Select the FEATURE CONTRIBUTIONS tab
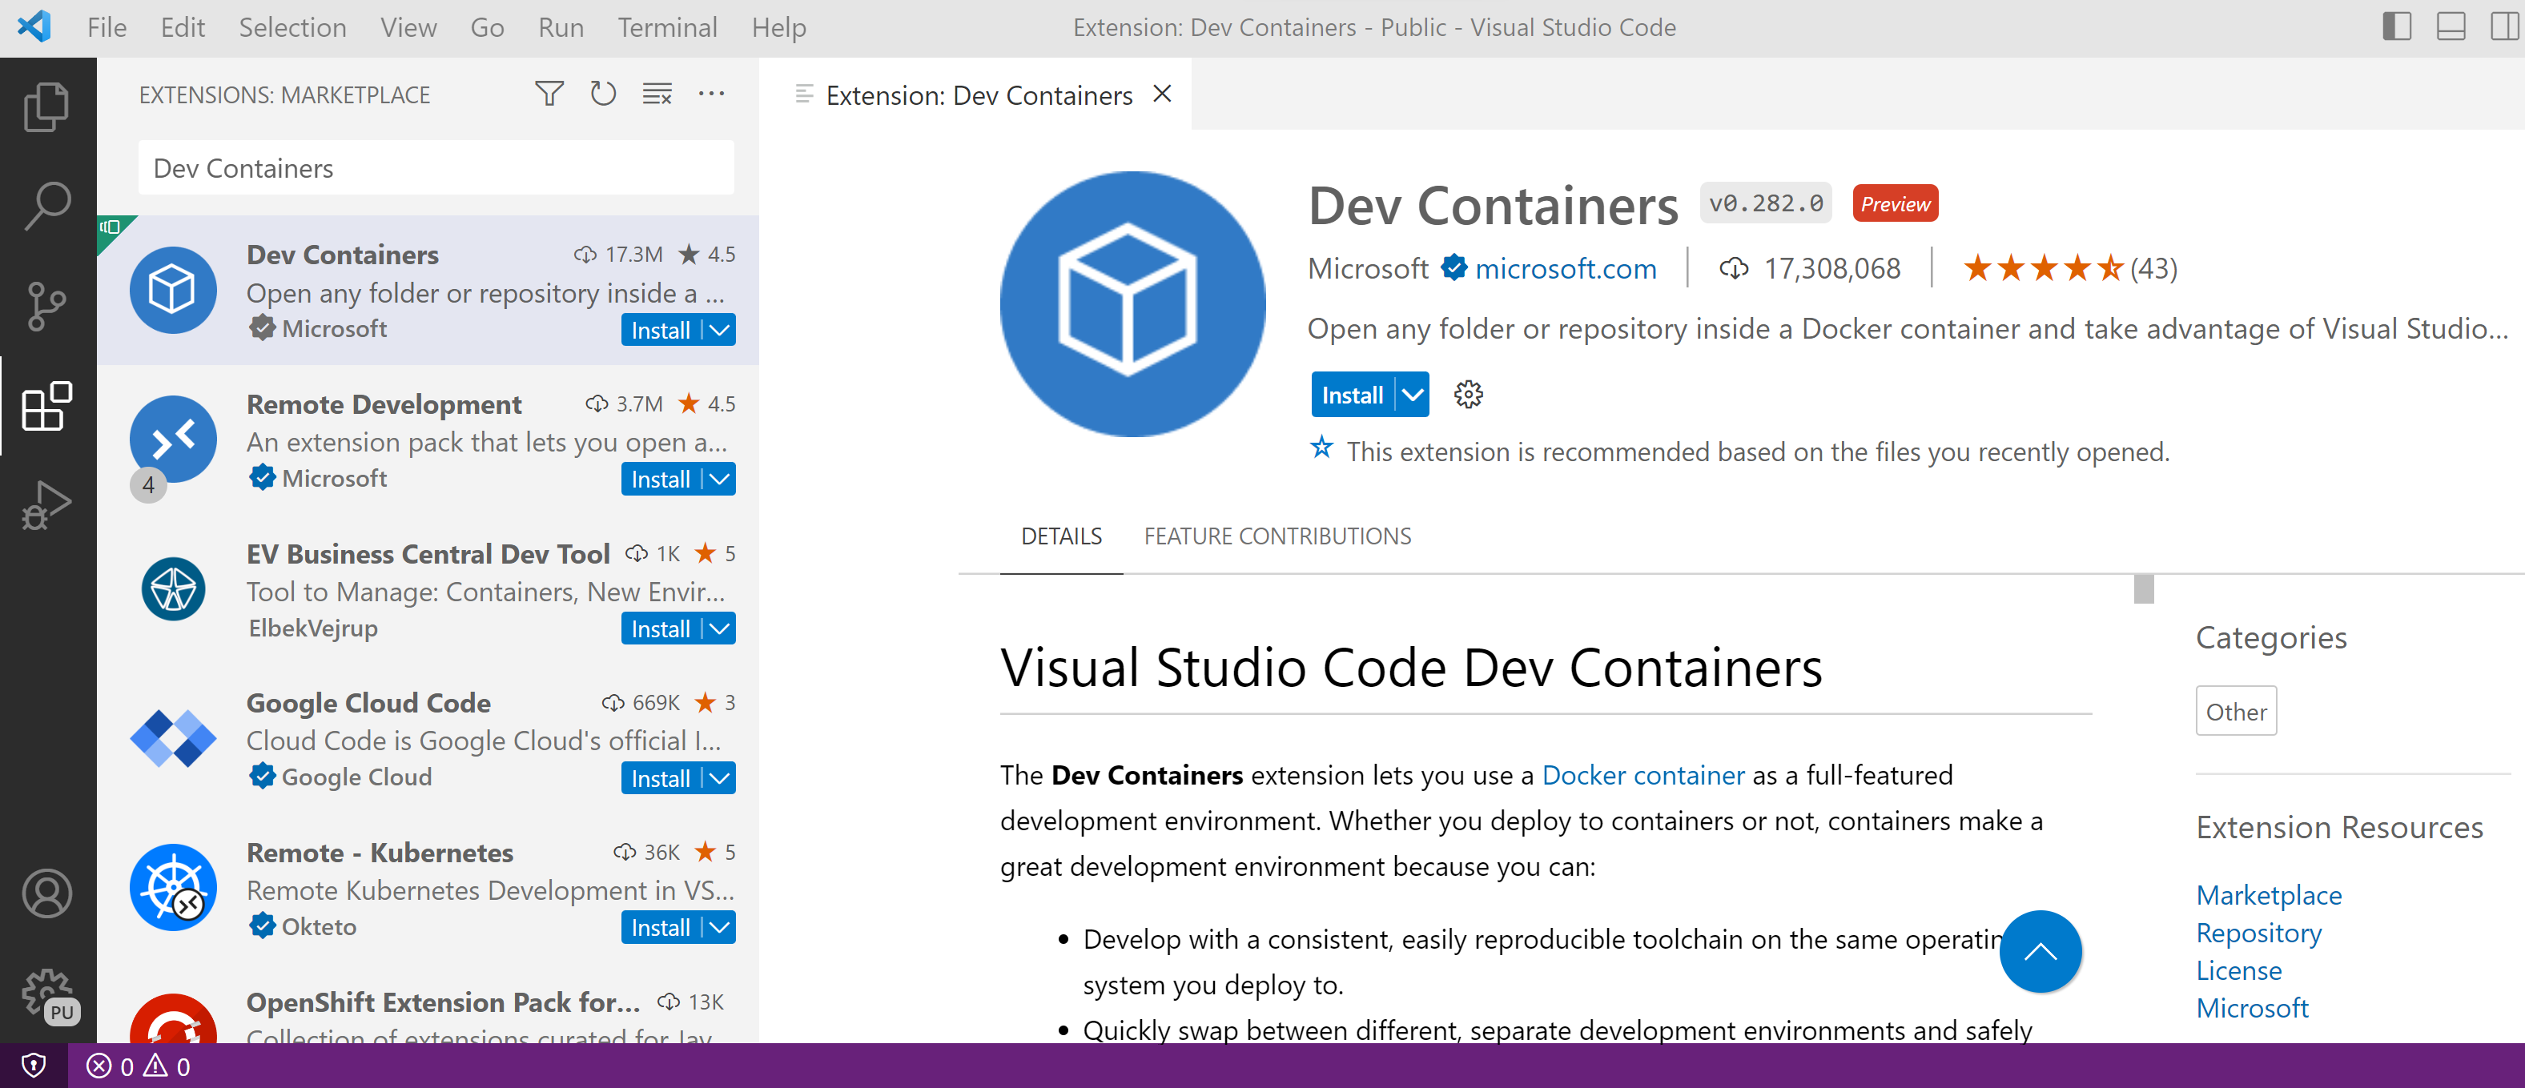Screen dimensions: 2525x1088 1279,536
